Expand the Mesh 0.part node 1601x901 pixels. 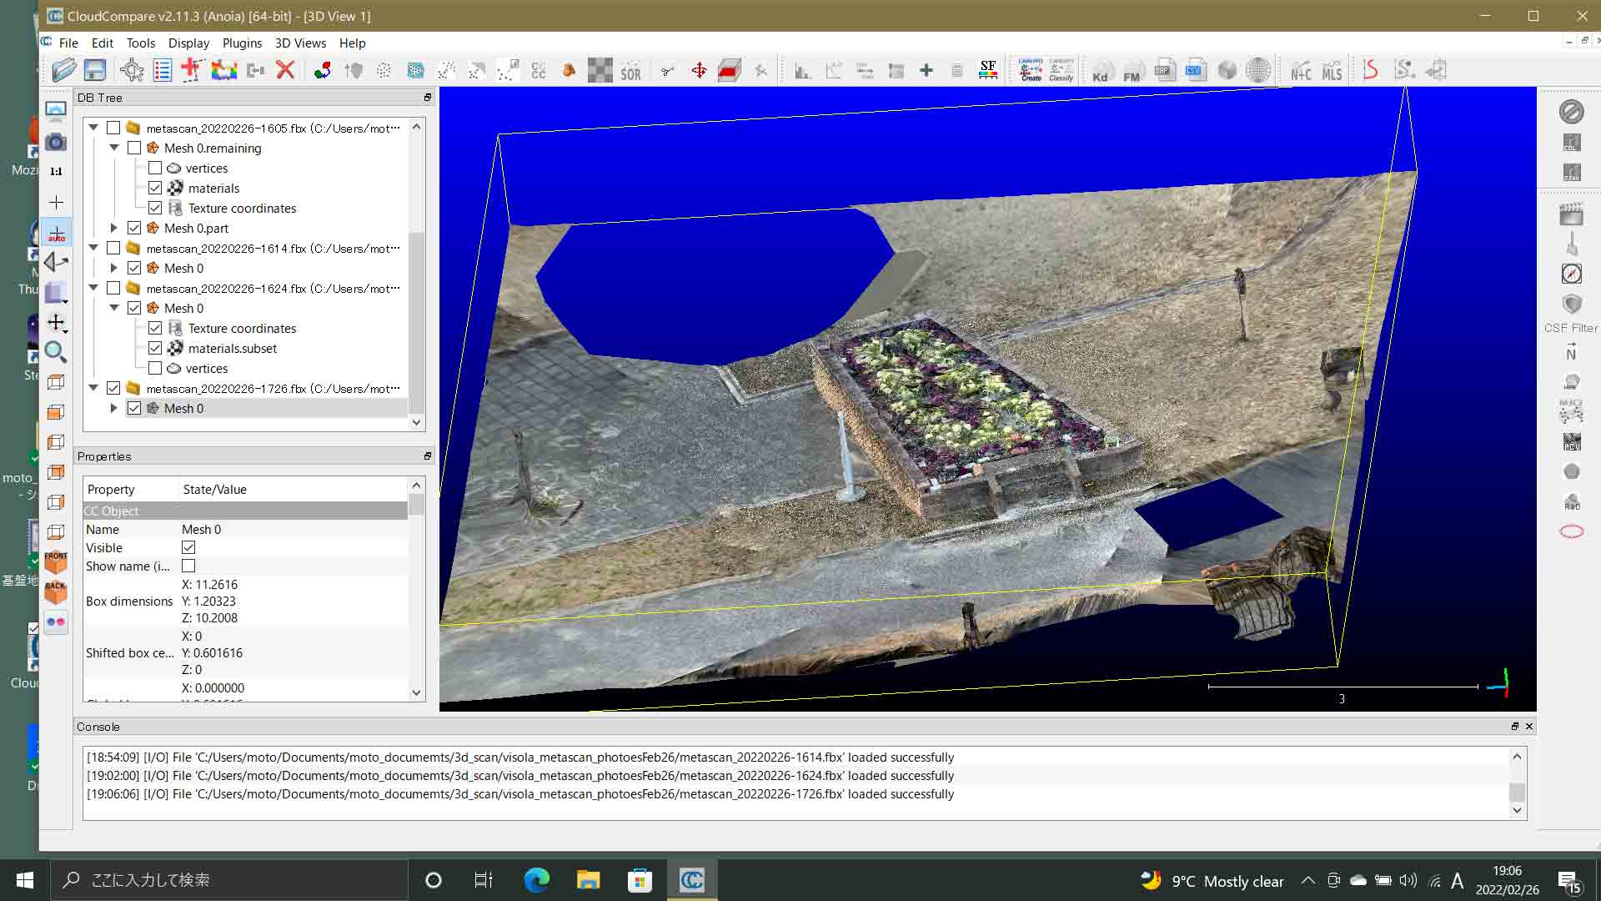(114, 228)
